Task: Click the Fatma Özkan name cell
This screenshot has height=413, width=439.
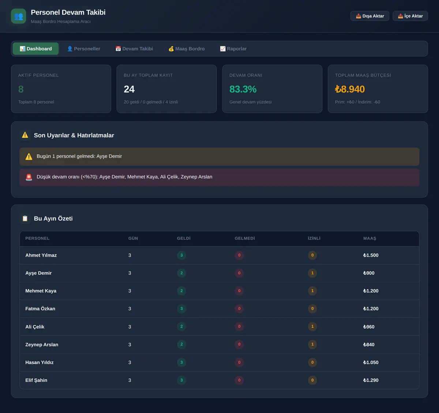Action: tap(40, 309)
